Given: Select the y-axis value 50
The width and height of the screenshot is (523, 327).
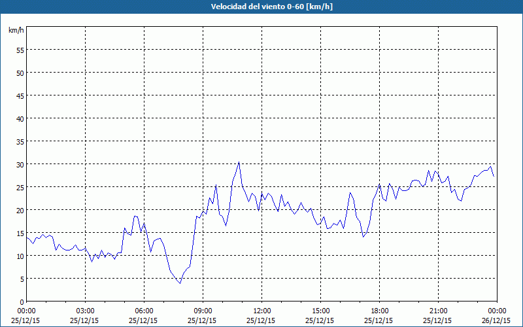Looking at the screenshot, I should click(x=20, y=73).
